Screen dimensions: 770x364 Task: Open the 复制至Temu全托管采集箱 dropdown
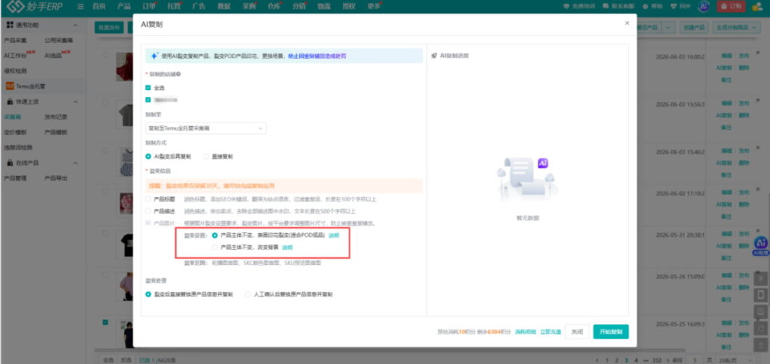coord(206,128)
